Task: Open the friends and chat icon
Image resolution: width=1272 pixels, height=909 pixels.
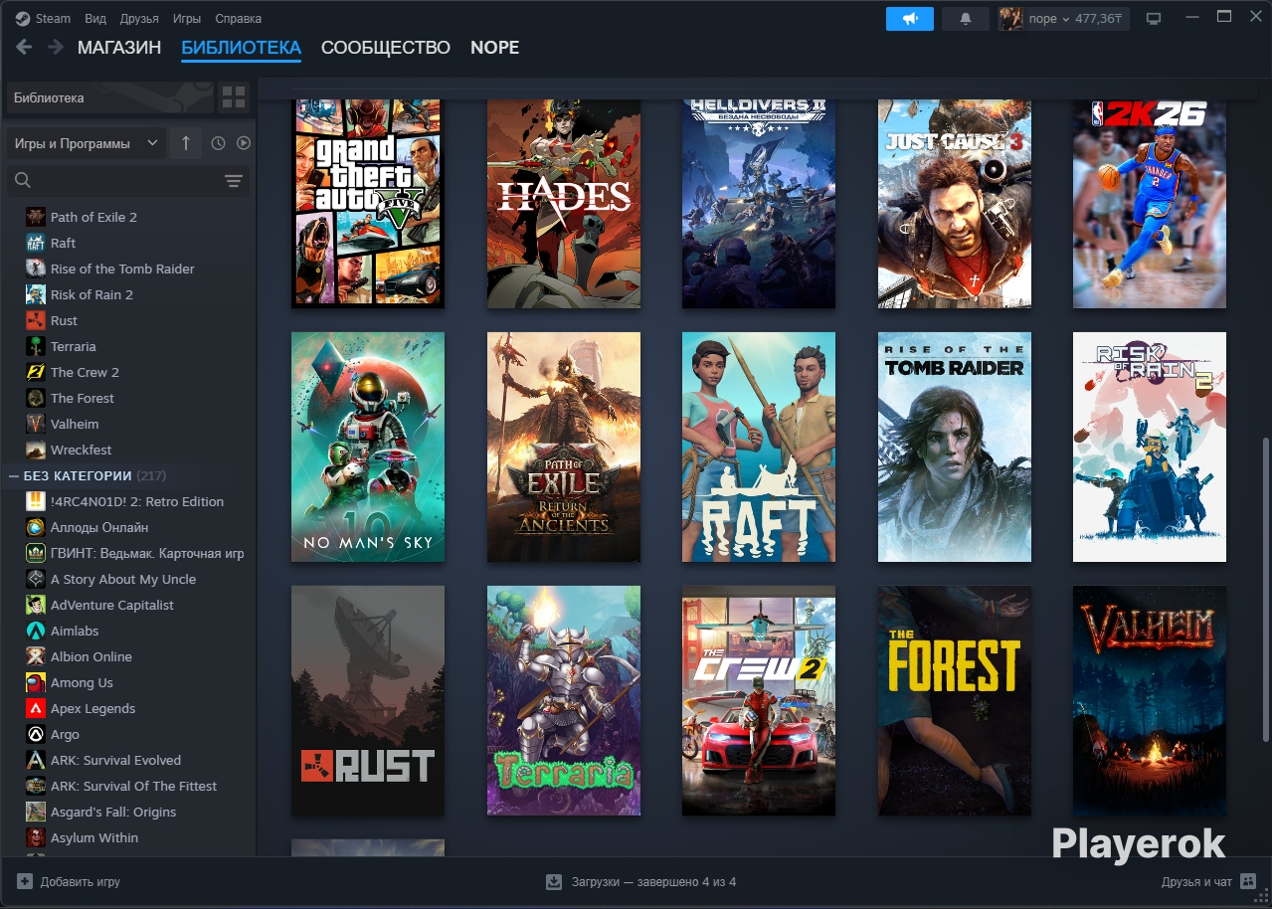Action: click(x=1248, y=881)
